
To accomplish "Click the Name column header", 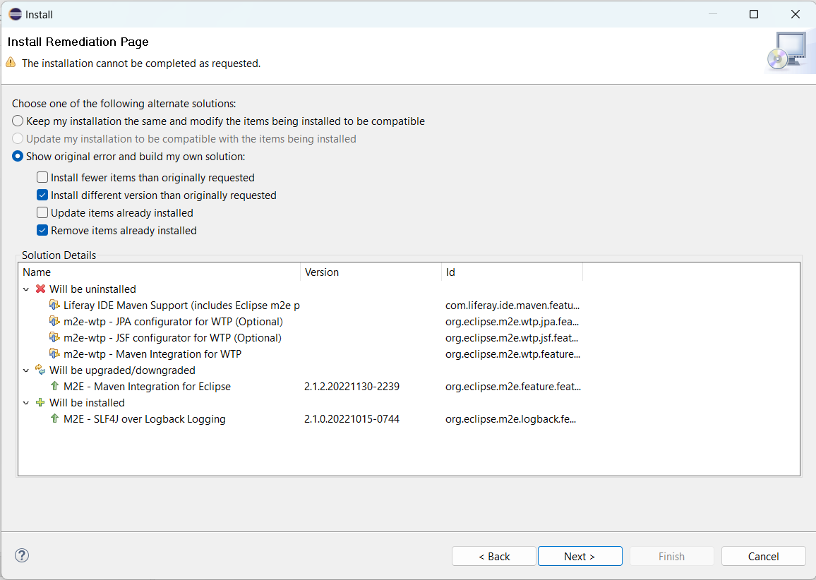I will (x=160, y=272).
